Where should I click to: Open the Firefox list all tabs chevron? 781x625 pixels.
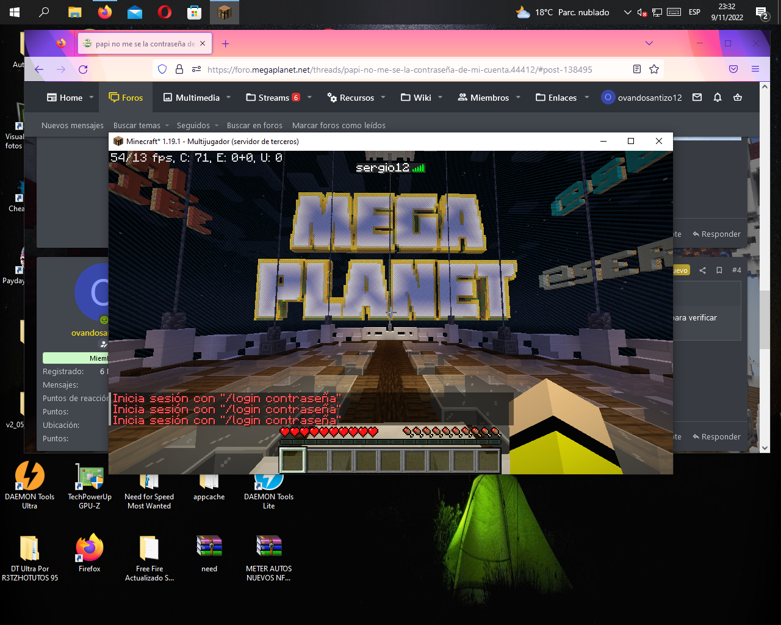[x=649, y=43]
